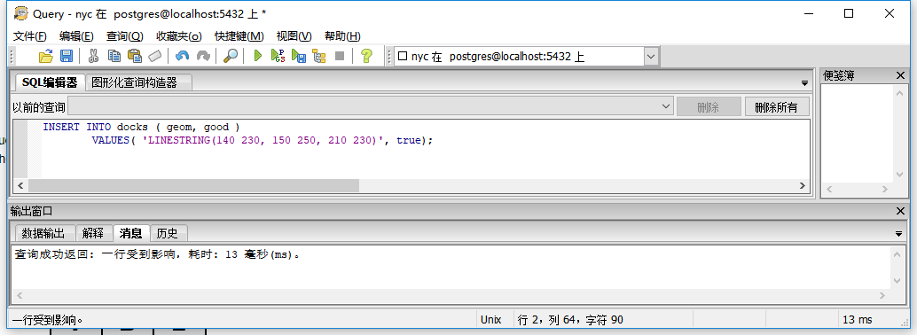917x335 pixels.
Task: Click the 删除所有 button
Action: tap(777, 107)
